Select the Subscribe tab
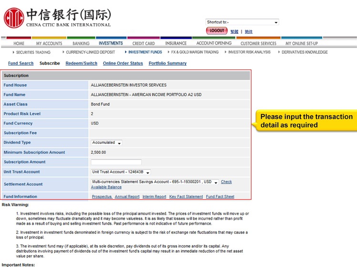Screen dimensions: 357x267 click(x=50, y=63)
